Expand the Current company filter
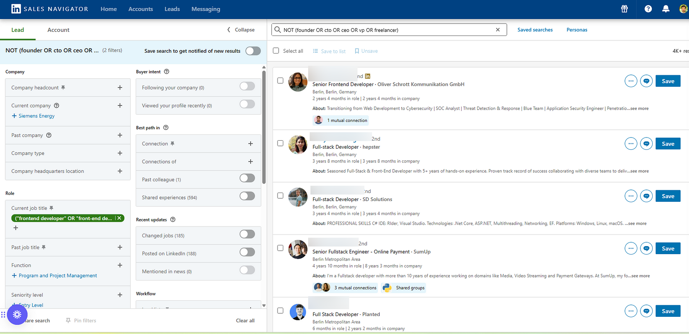 [120, 105]
